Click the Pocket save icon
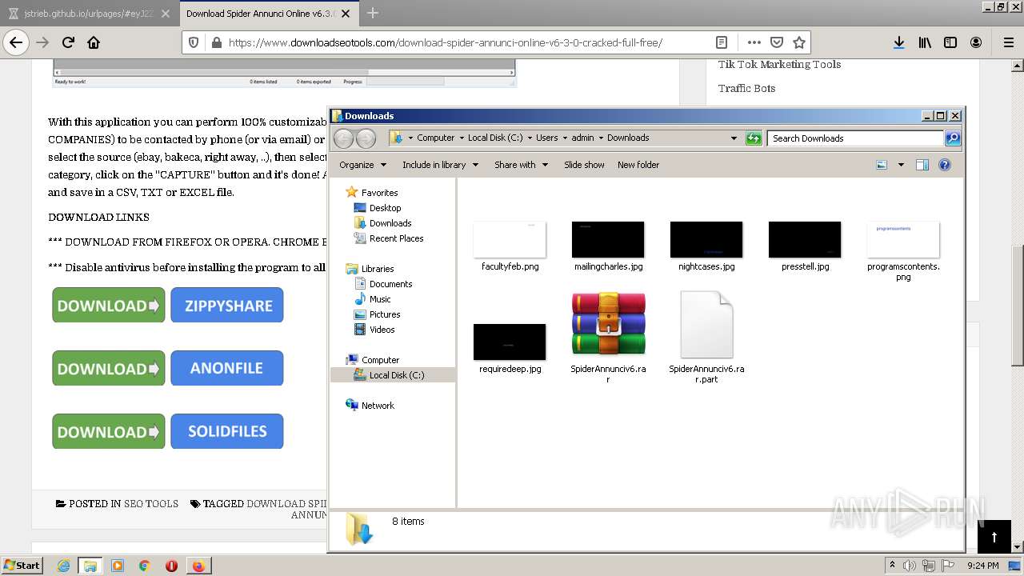This screenshot has height=576, width=1024. pyautogui.click(x=777, y=42)
